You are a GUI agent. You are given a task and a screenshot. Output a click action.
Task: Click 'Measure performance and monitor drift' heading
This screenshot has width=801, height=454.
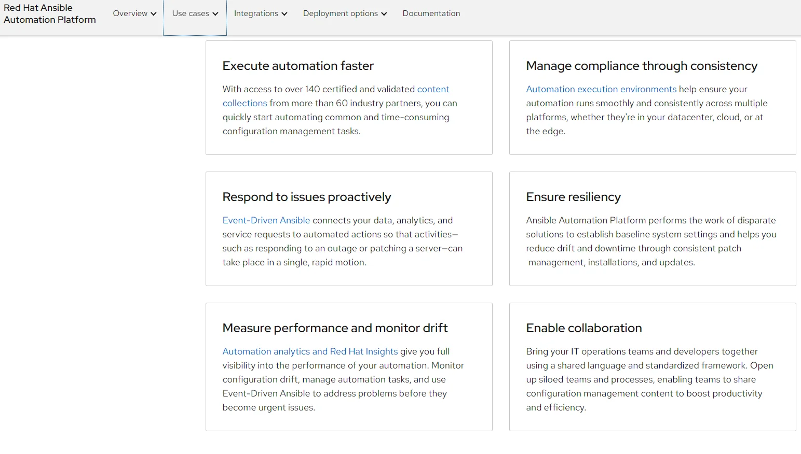click(335, 328)
